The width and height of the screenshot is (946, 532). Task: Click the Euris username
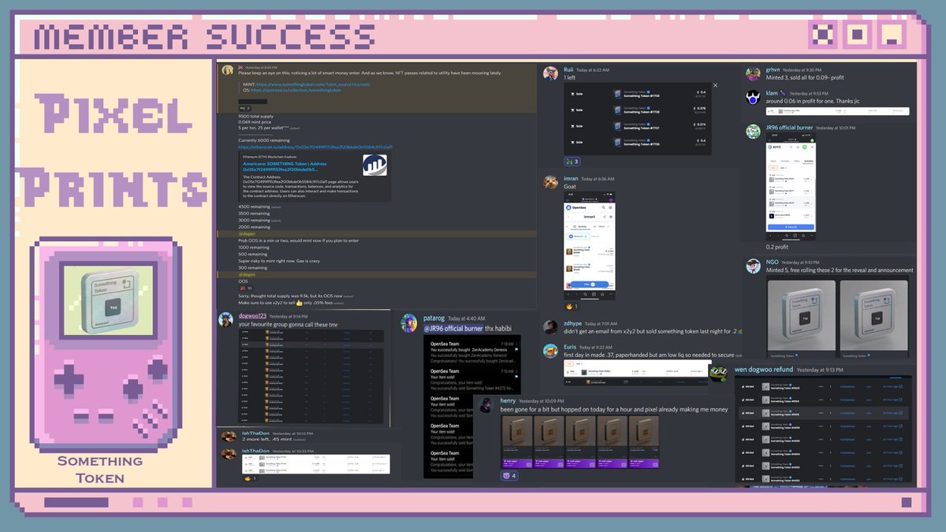pos(572,346)
